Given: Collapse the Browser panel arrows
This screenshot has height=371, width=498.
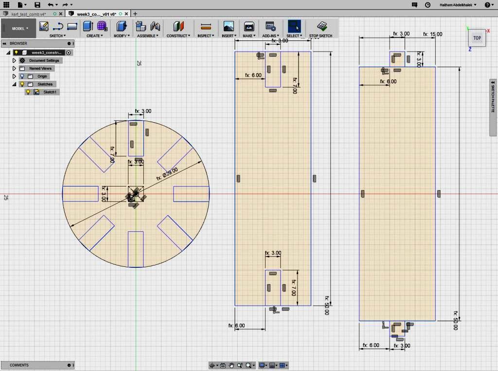Looking at the screenshot, I should (x=4, y=43).
